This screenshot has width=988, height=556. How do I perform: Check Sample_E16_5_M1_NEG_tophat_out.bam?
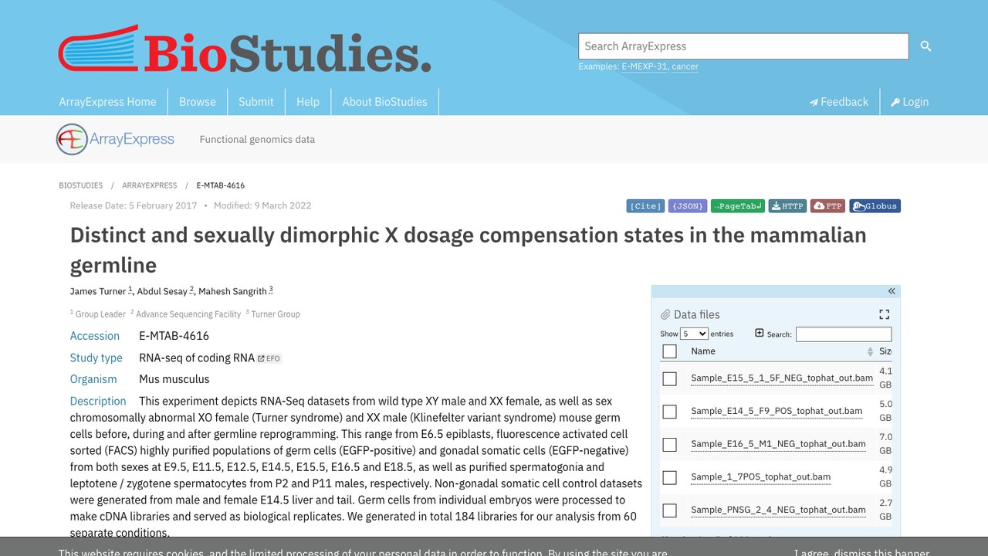(x=670, y=445)
